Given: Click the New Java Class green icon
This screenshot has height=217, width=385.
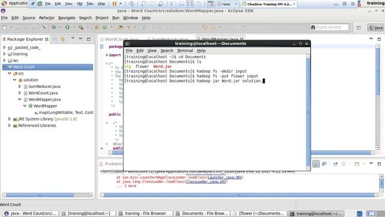Looking at the screenshot, I should click(105, 27).
